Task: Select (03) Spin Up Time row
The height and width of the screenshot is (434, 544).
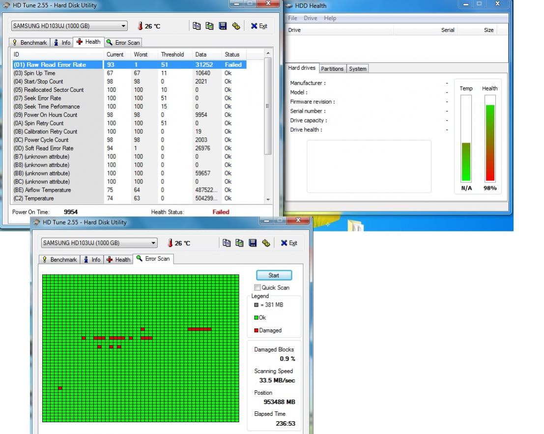Action: pos(129,73)
